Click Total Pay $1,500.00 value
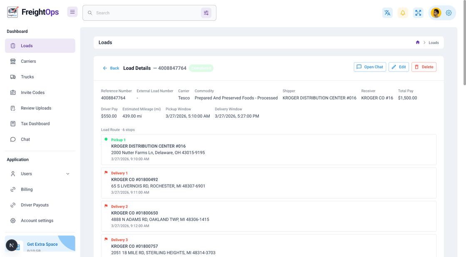466x257 pixels. [x=407, y=98]
